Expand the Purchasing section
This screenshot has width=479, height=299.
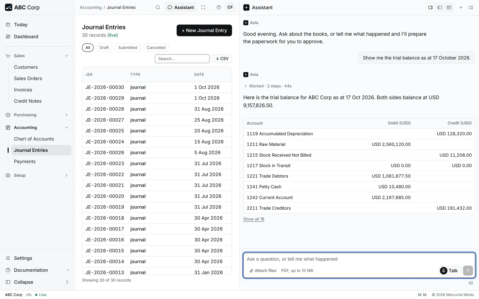pyautogui.click(x=37, y=115)
